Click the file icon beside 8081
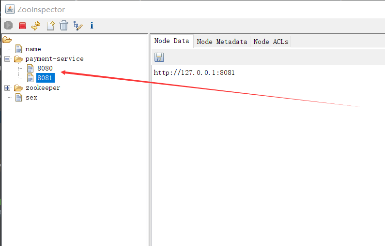 (x=30, y=78)
